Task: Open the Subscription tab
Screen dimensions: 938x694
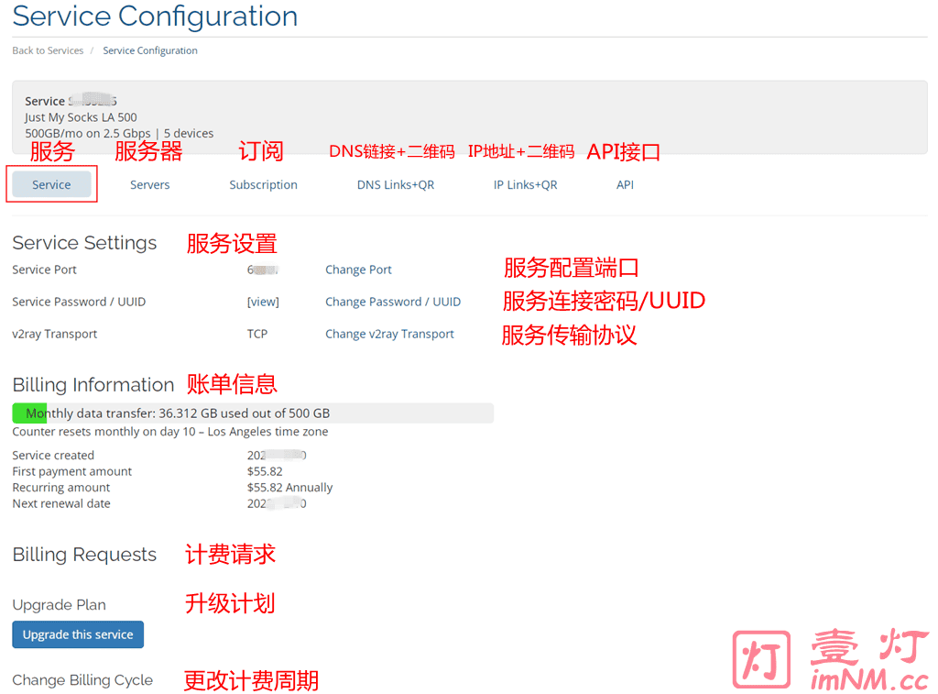Action: click(x=263, y=184)
